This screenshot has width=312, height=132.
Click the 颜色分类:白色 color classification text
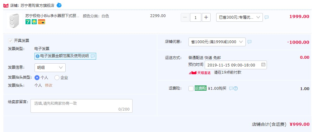[96, 16]
